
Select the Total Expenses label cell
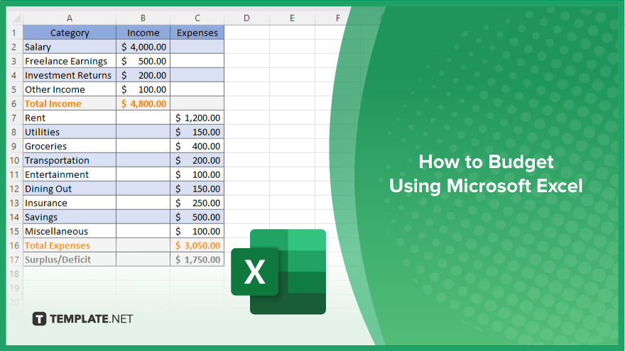[x=70, y=245]
